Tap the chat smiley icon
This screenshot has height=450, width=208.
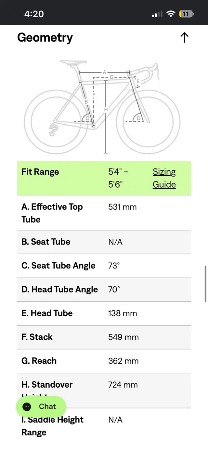[27, 406]
